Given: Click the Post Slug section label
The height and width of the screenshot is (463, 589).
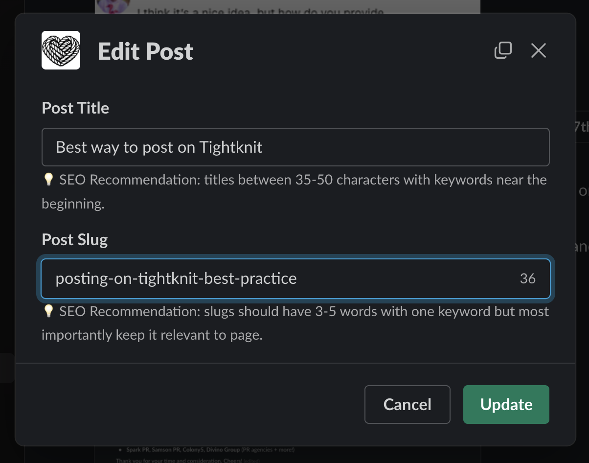Looking at the screenshot, I should [x=74, y=239].
